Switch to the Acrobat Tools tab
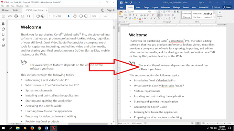 coord(15,10)
